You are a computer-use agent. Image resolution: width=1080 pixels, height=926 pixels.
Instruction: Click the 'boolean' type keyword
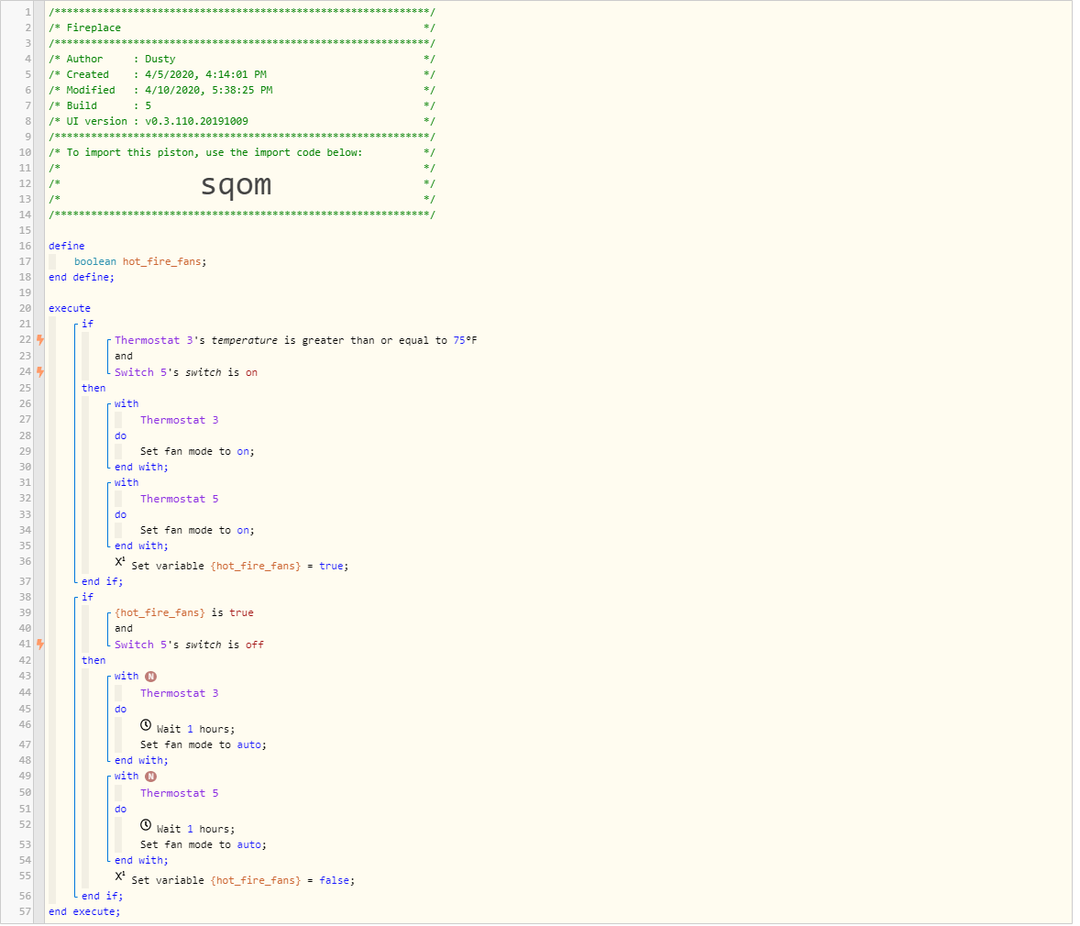95,262
